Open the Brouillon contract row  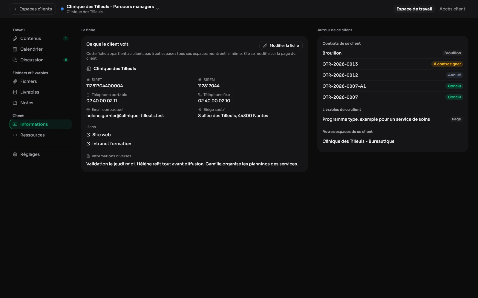pyautogui.click(x=393, y=53)
